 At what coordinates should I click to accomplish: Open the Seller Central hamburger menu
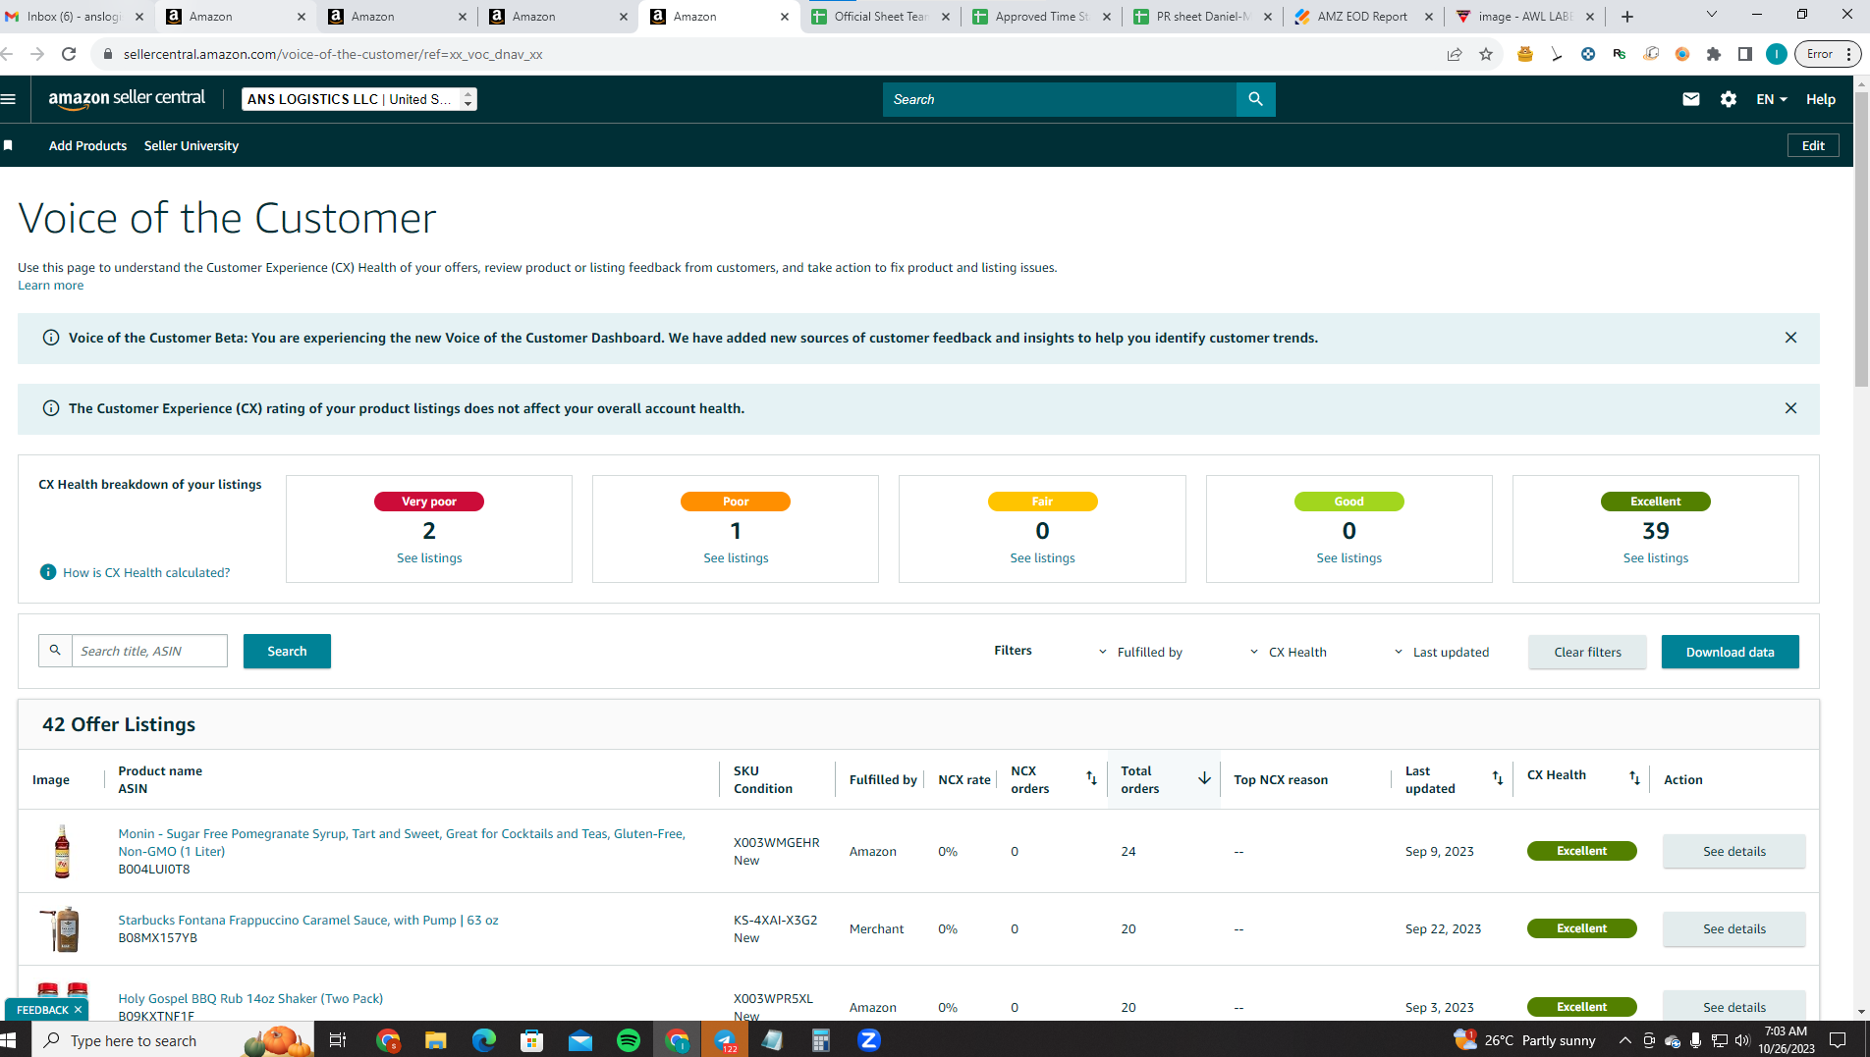(9, 99)
